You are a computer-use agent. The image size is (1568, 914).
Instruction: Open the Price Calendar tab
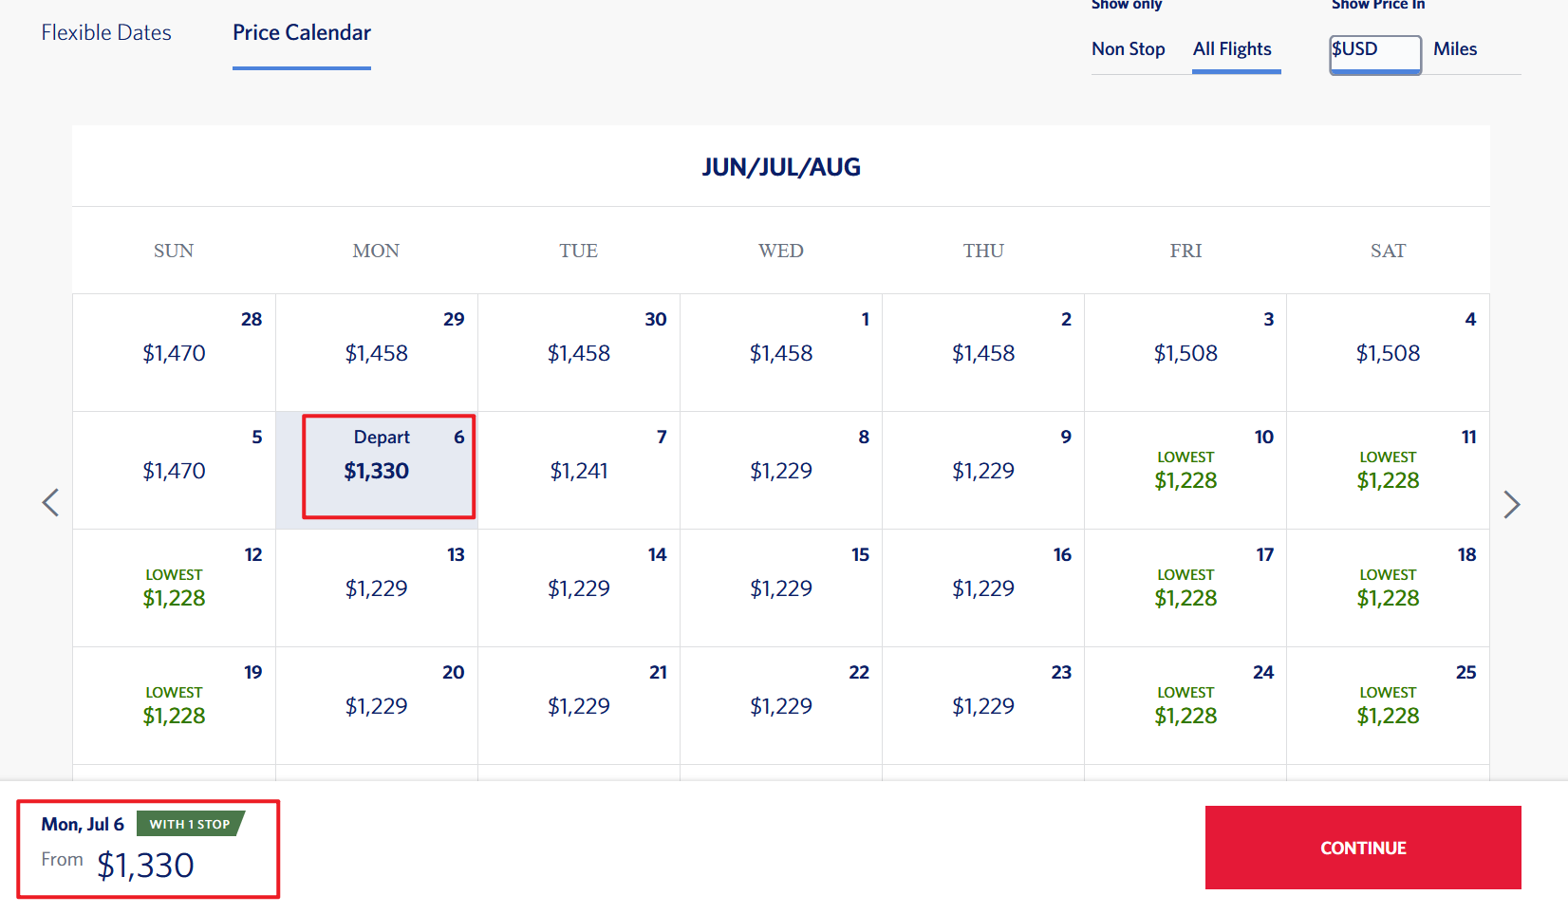click(302, 33)
